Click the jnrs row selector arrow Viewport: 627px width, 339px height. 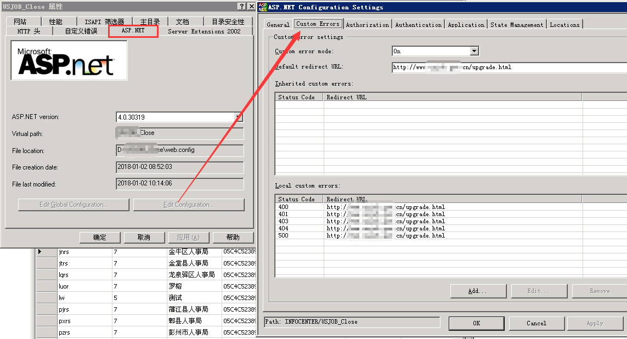(x=47, y=252)
